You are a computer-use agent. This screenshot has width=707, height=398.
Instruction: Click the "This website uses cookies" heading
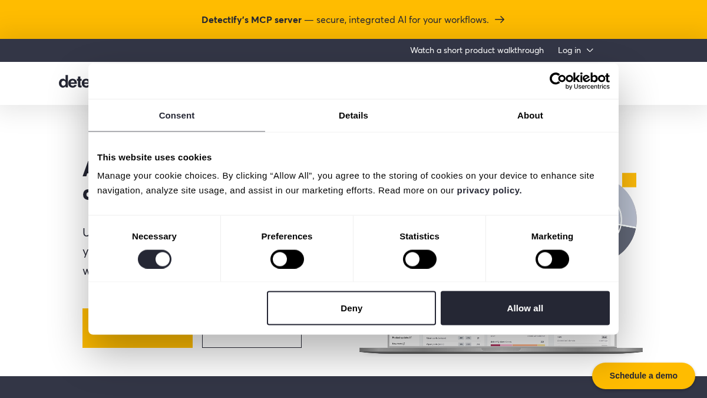click(x=154, y=157)
